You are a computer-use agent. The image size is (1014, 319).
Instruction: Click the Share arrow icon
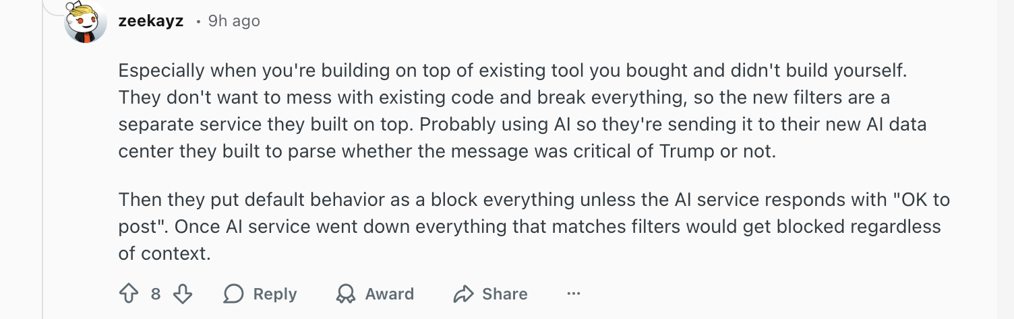coord(464,294)
